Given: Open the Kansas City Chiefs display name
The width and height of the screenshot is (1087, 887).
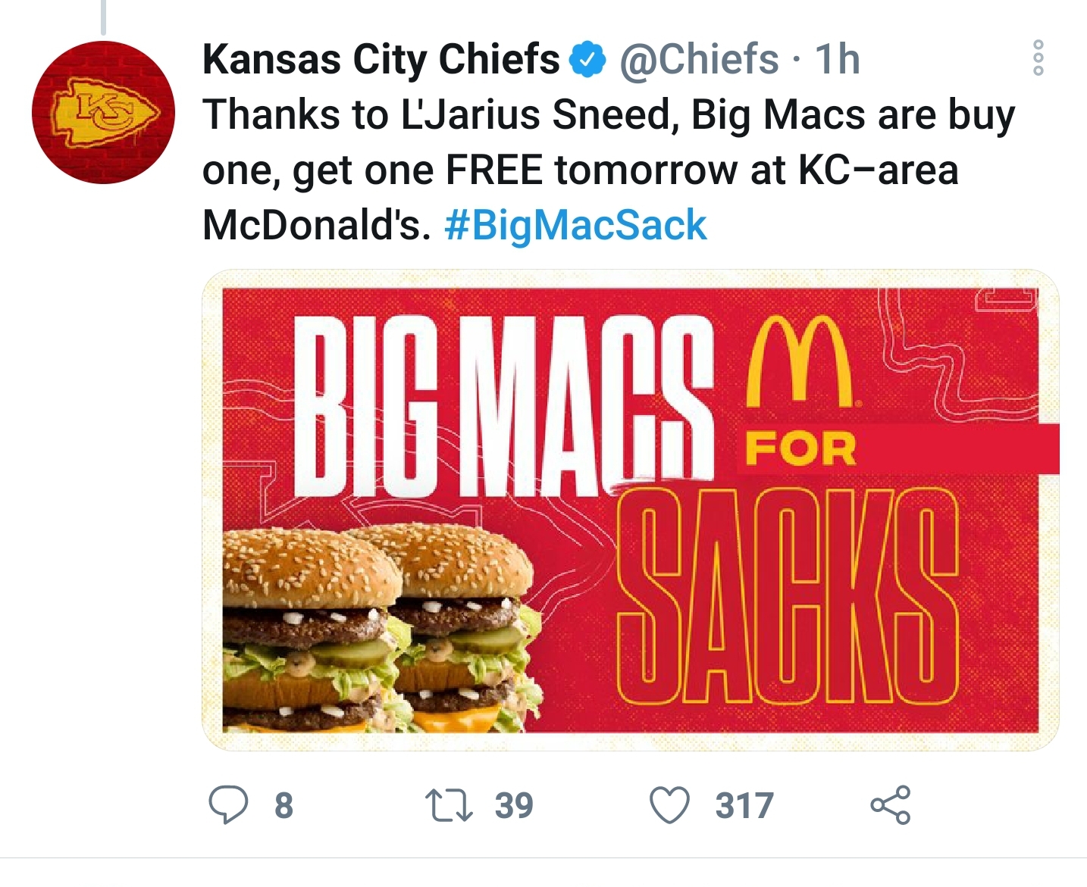Looking at the screenshot, I should [381, 59].
